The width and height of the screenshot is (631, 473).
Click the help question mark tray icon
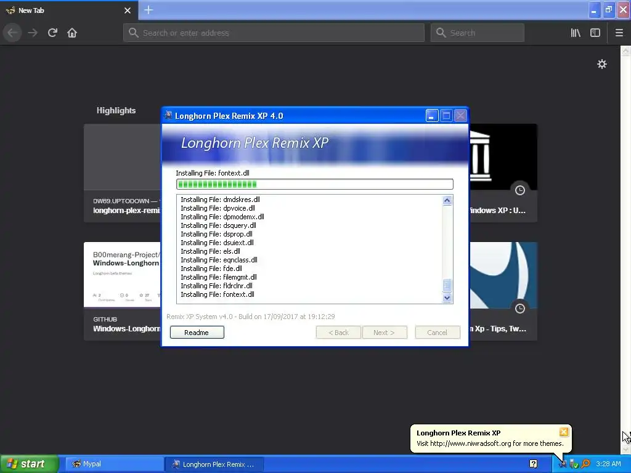[x=533, y=464]
